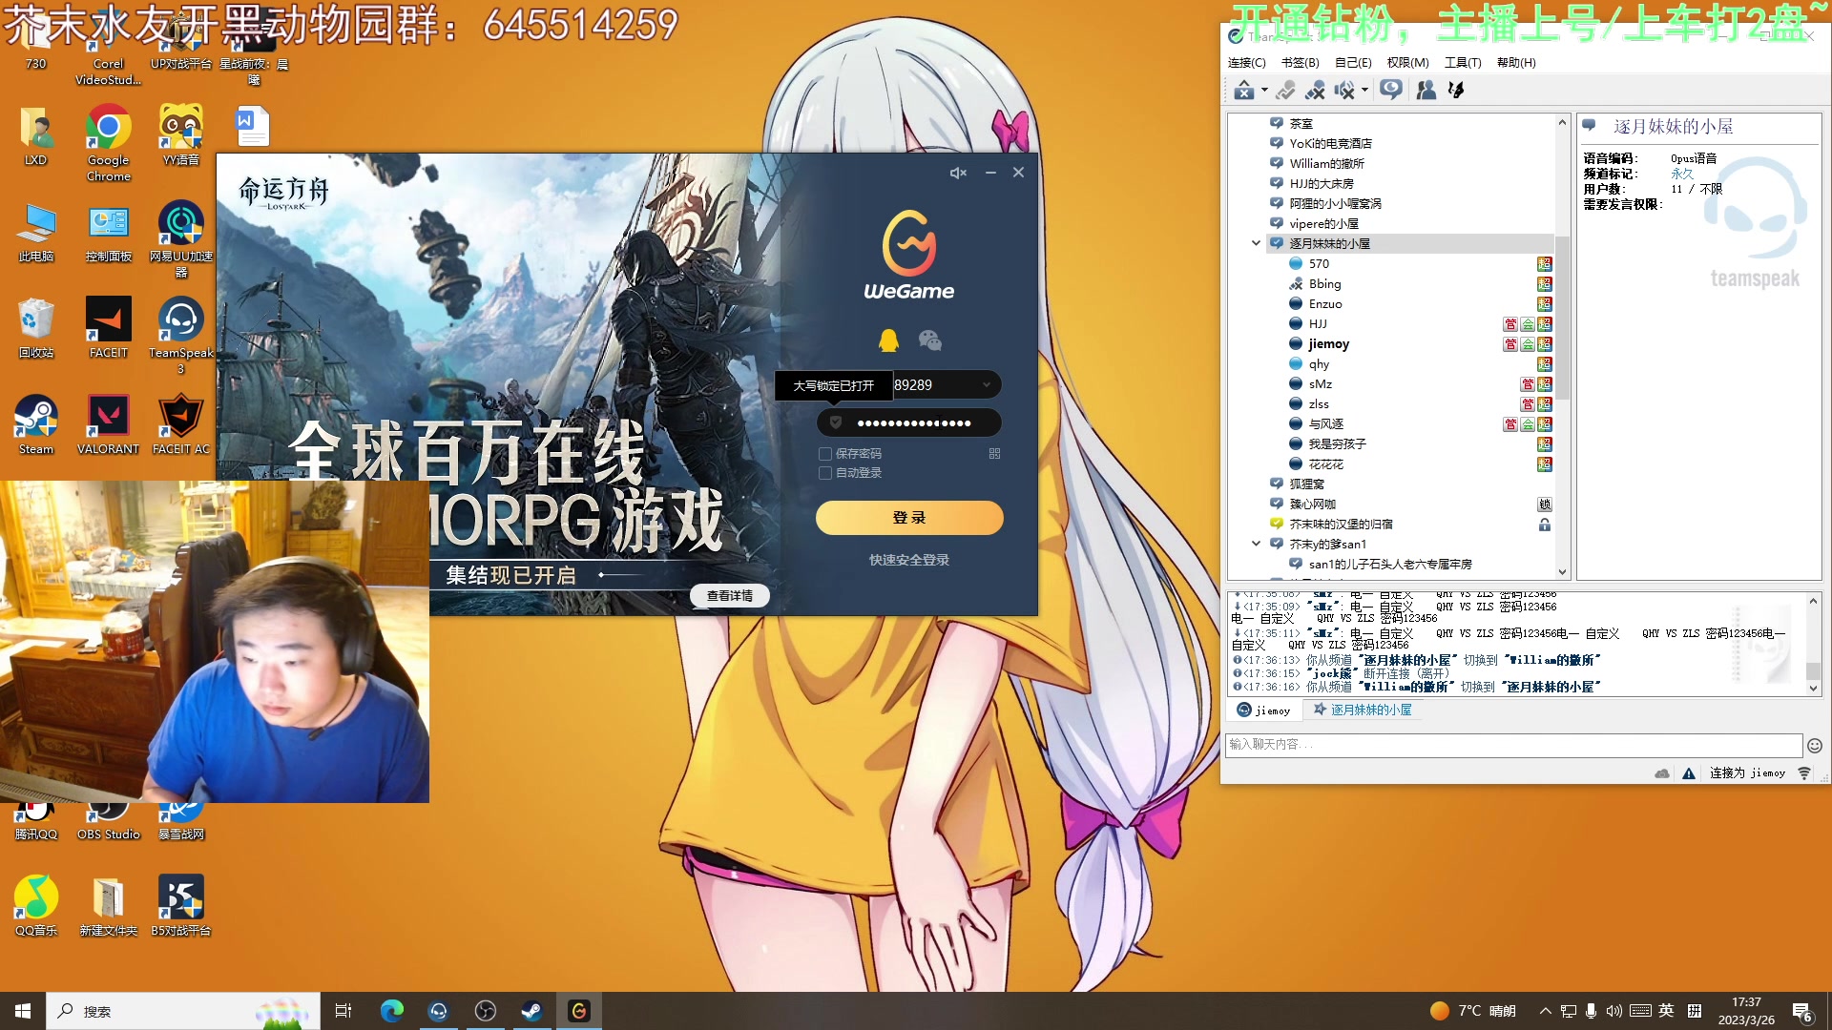Open TeamSpeak 3 desktop shortcut
Screen dimensions: 1832x1030
[180, 336]
